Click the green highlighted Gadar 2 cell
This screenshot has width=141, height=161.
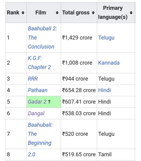click(44, 102)
